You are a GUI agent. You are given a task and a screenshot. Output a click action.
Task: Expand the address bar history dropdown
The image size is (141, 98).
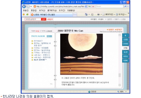tap(86, 6)
